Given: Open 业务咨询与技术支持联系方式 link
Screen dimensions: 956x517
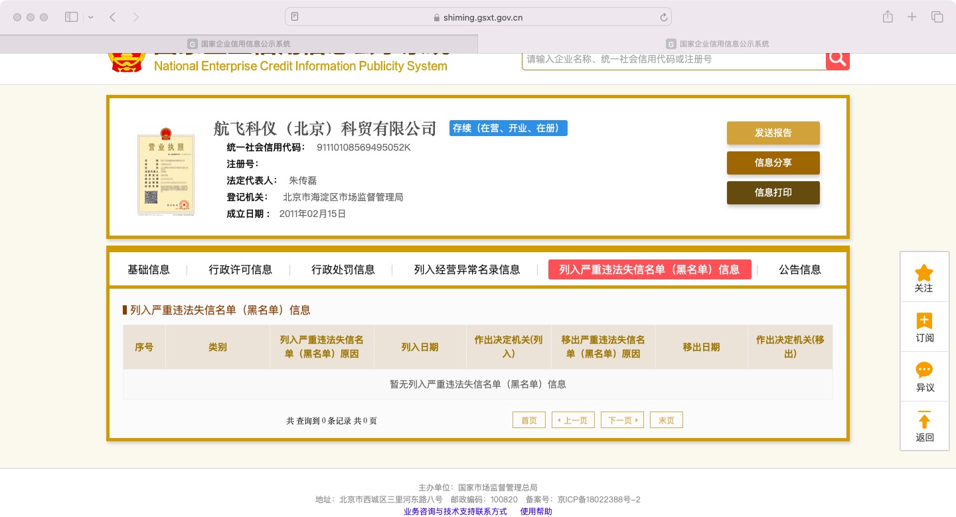Looking at the screenshot, I should point(455,512).
